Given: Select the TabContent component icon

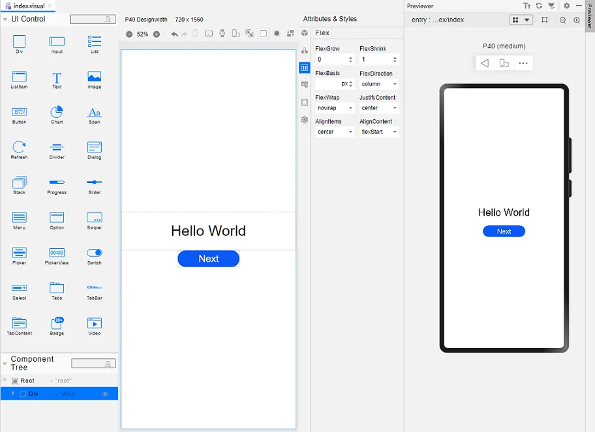Looking at the screenshot, I should [19, 323].
